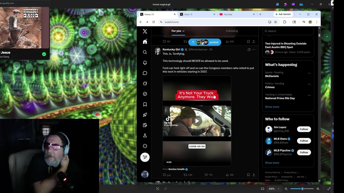Open zoom level 418% dropdown in viewer
Screen dimensions: 344x193
[x=274, y=189]
